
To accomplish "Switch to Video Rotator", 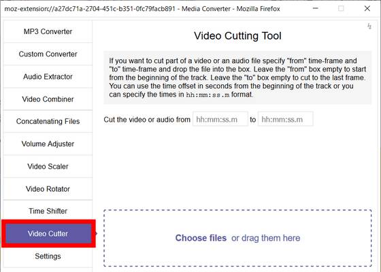I will pos(48,189).
